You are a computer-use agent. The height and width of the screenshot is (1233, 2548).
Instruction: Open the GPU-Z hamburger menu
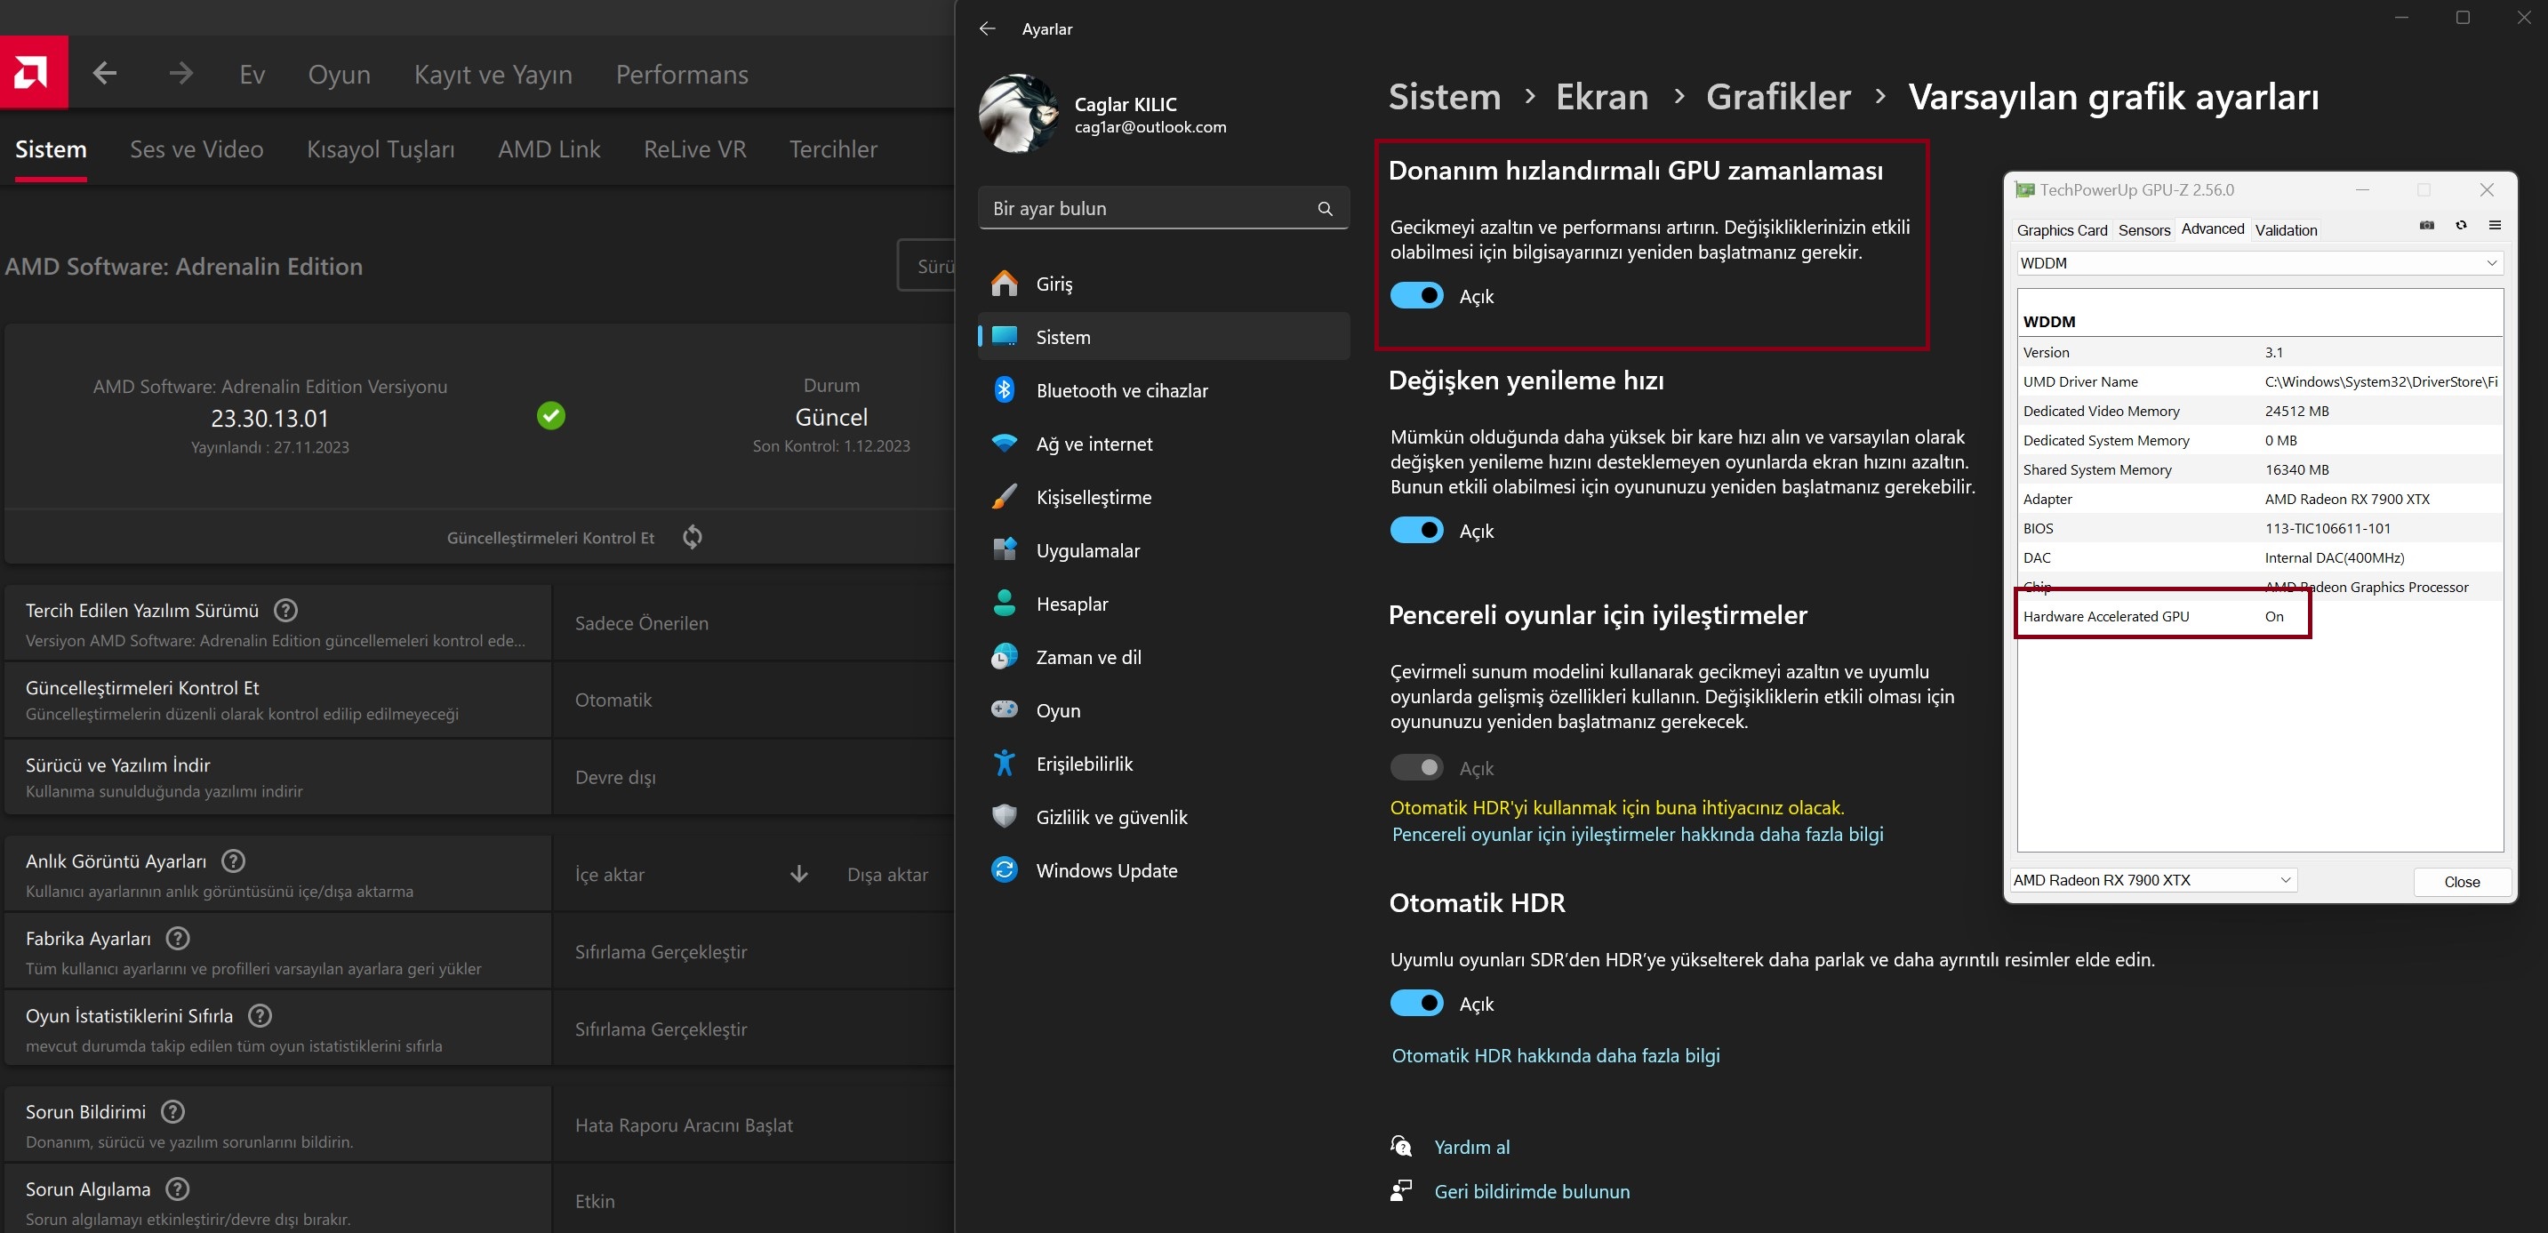[2495, 226]
